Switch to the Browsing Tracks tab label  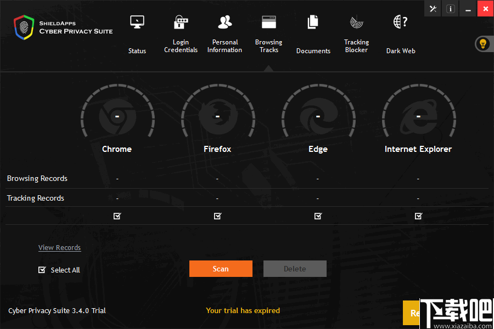pos(269,46)
